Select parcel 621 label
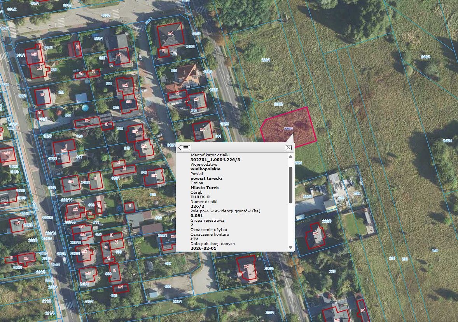The width and height of the screenshot is (458, 322). coord(68,115)
